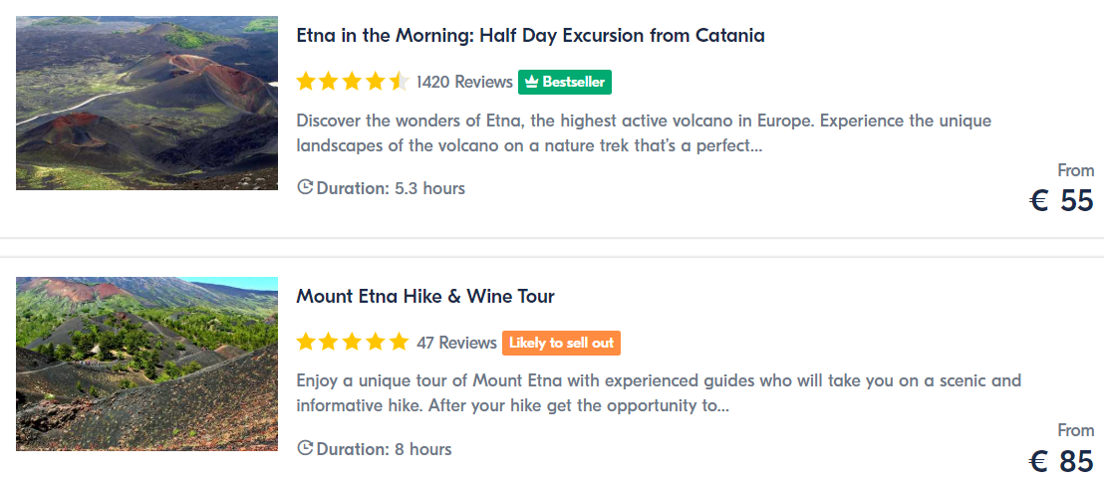The image size is (1104, 486).
Task: Click the fifth star of Wine Tour rating
Action: (x=399, y=343)
